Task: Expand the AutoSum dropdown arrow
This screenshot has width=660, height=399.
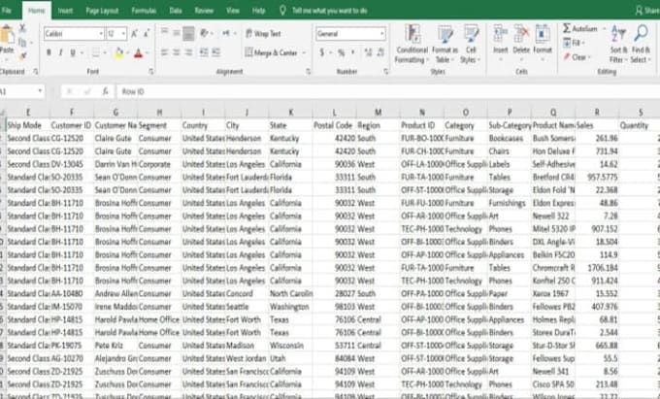Action: coord(604,28)
